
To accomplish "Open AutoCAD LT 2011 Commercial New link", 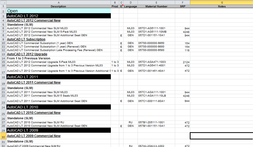I will point(34,83).
